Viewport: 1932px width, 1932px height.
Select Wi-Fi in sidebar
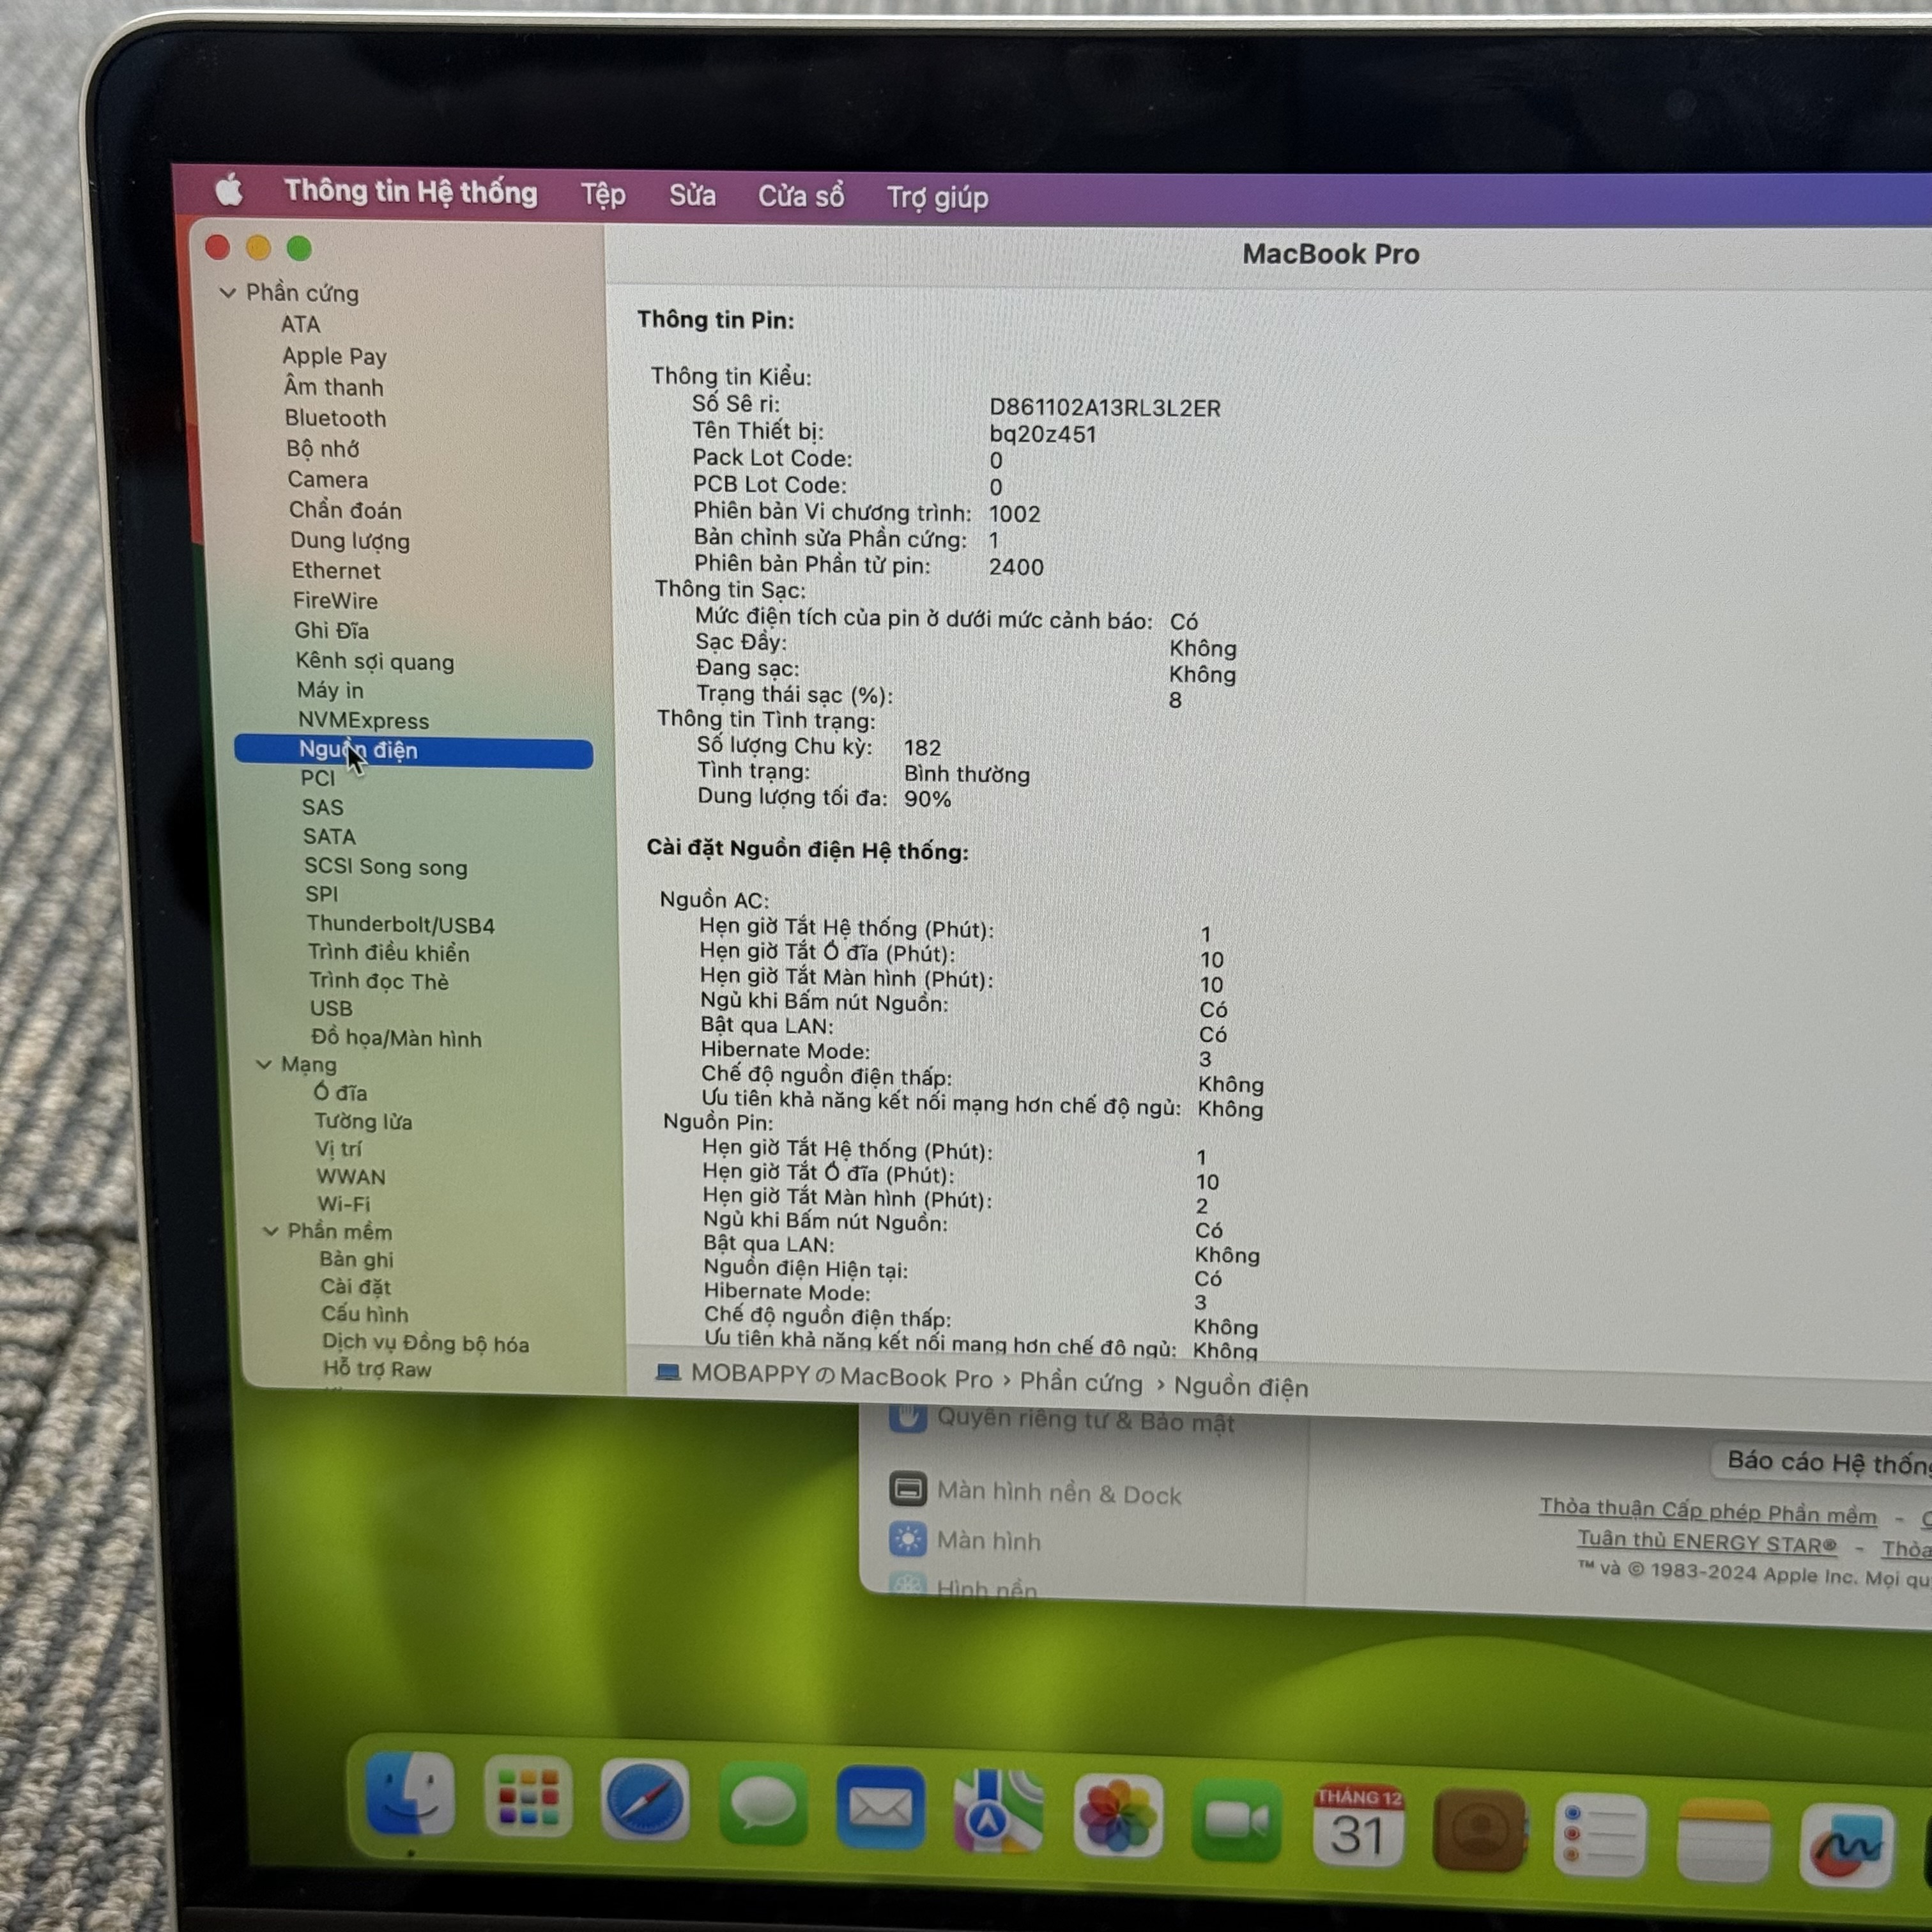[343, 1204]
